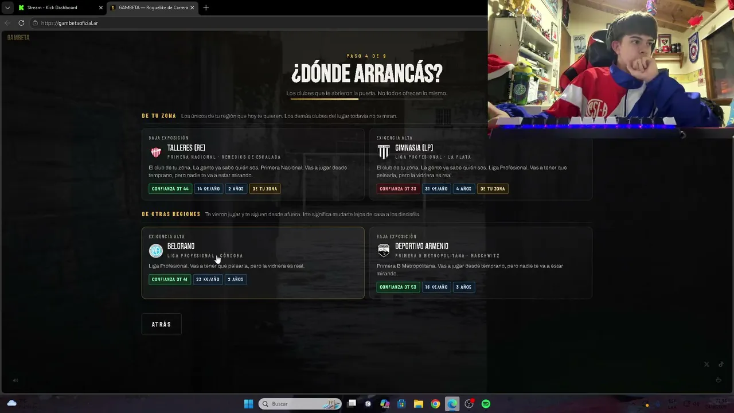Choose the Gimnasia (LP) club card

pyautogui.click(x=481, y=164)
